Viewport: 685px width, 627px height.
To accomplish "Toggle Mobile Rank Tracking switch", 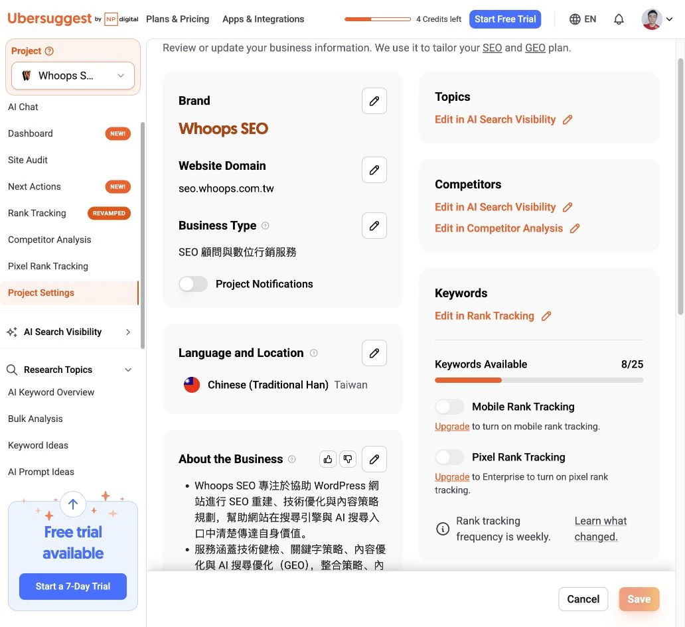I will [x=449, y=407].
